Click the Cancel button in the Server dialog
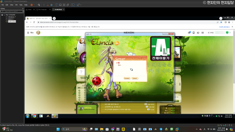The width and height of the screenshot is (235, 132). 135,78
